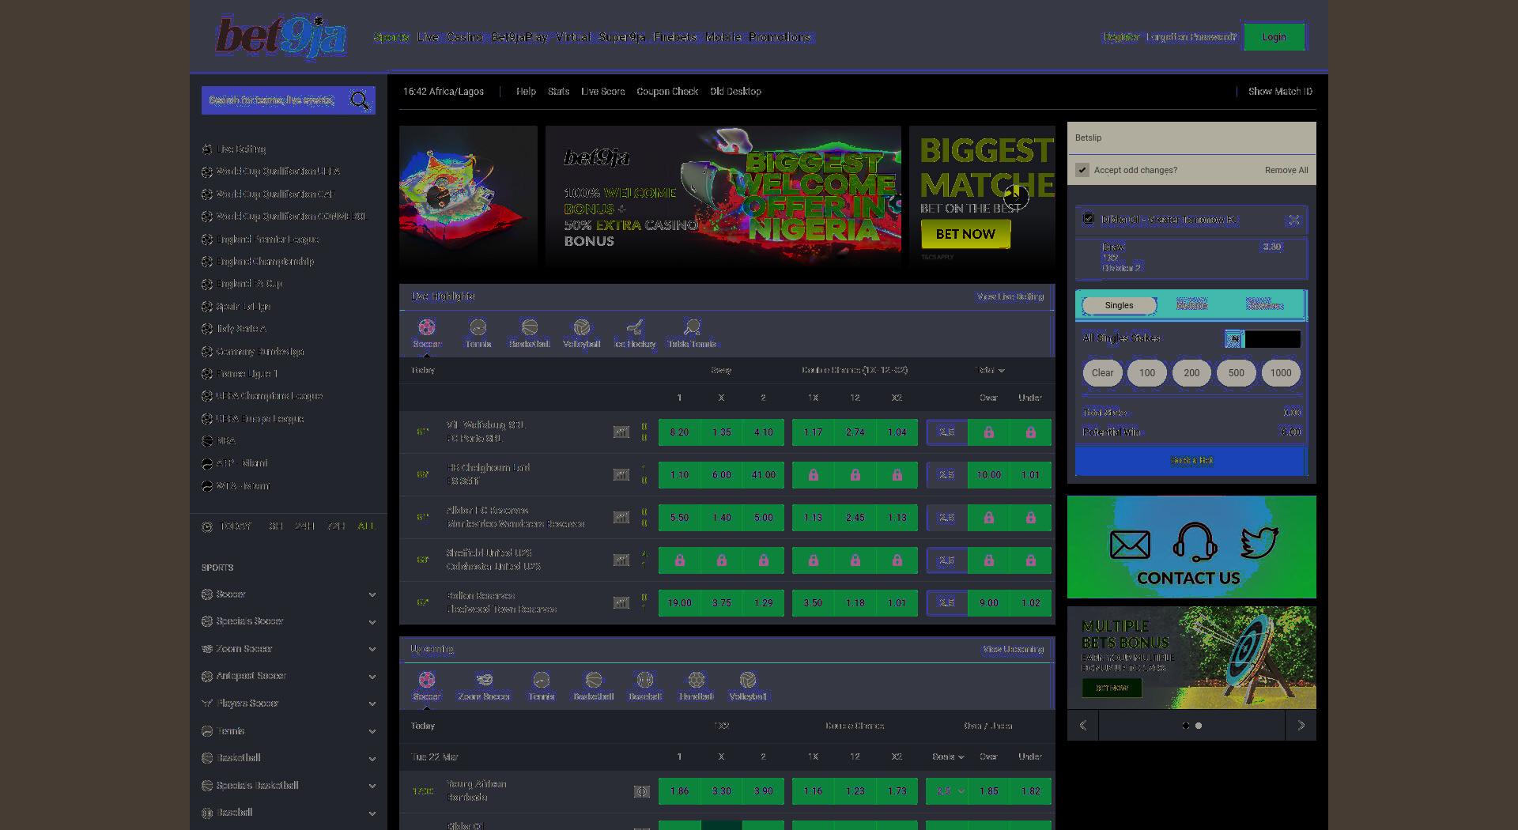Open stats icon for Sheffield United U23 match
Image resolution: width=1518 pixels, height=830 pixels.
[x=621, y=560]
